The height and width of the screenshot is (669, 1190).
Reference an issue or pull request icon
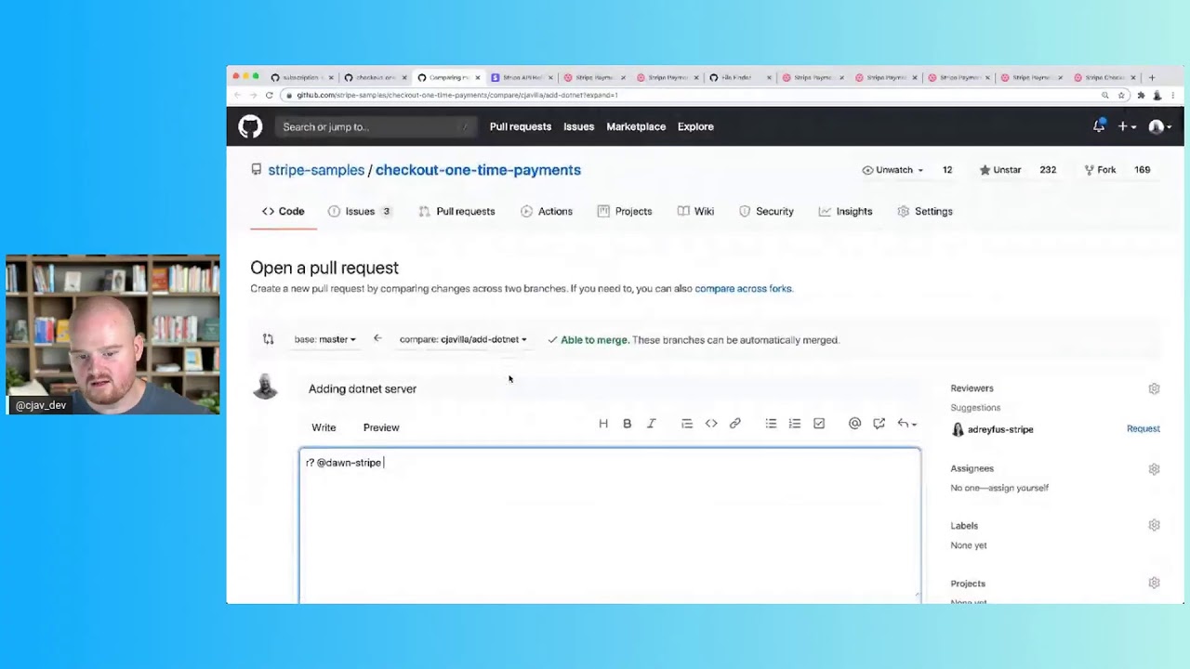click(879, 424)
